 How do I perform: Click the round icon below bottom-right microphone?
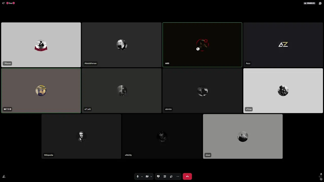321,179
